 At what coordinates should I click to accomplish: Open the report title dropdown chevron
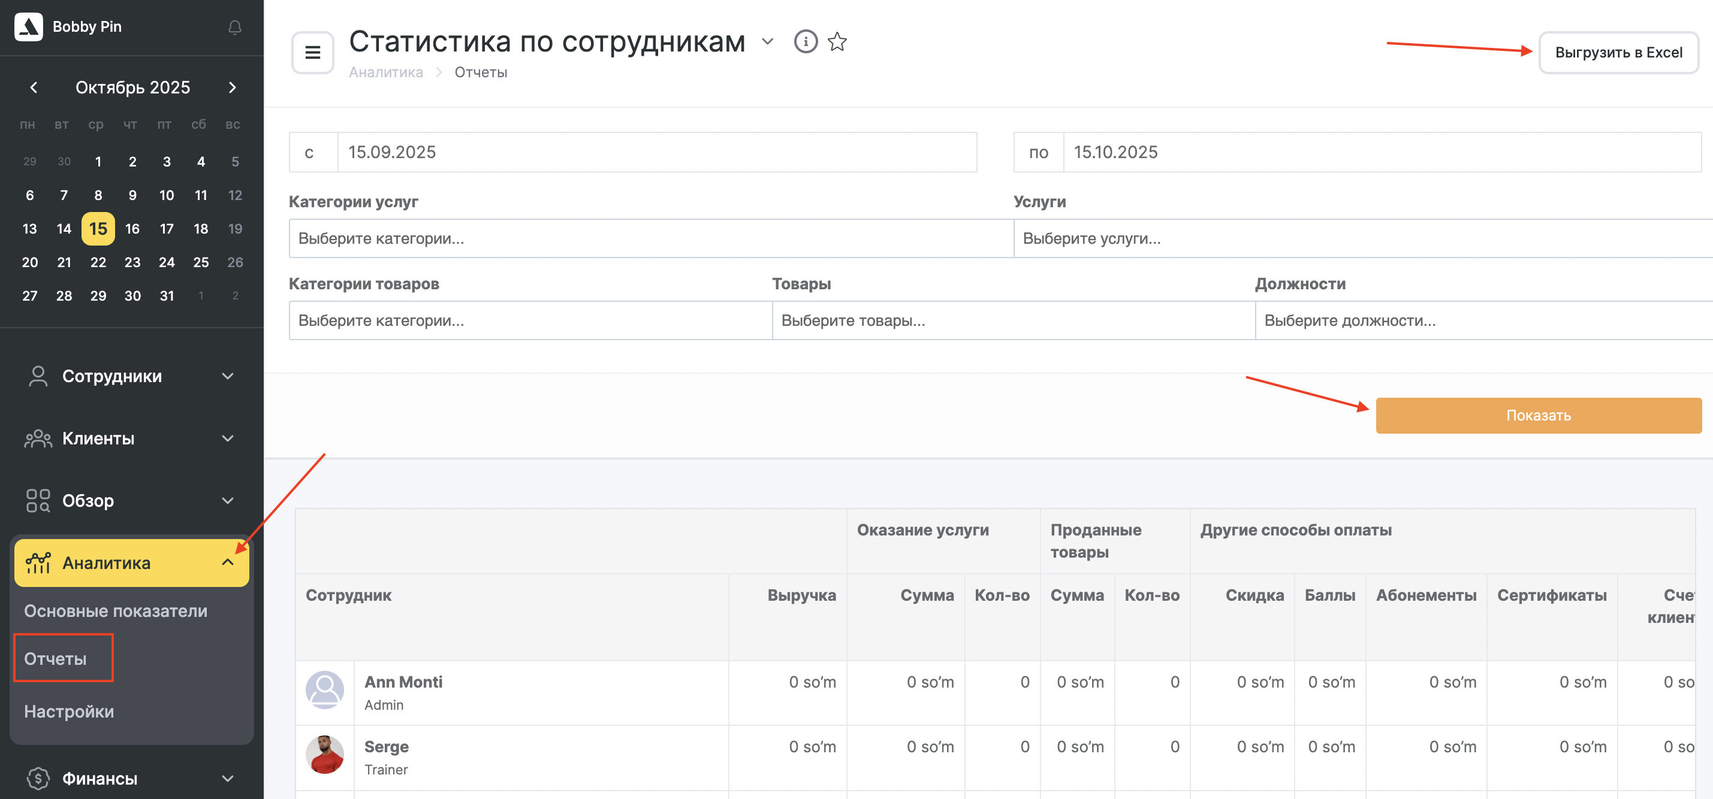767,42
